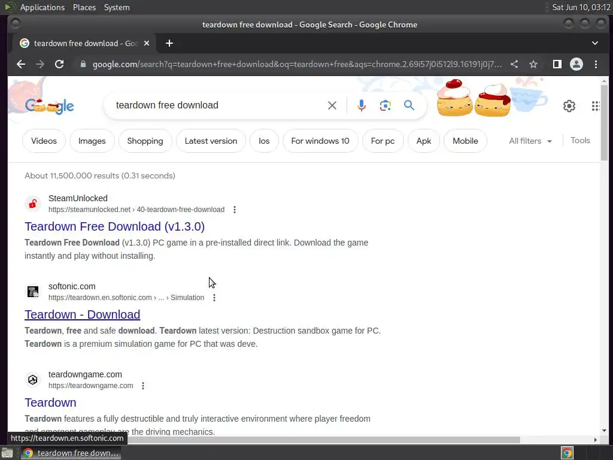Click the blue magnifier search button
The image size is (613, 460).
(409, 105)
